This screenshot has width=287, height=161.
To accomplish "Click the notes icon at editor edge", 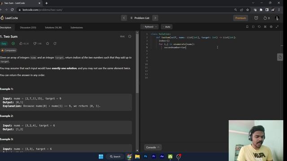I will [280, 57].
